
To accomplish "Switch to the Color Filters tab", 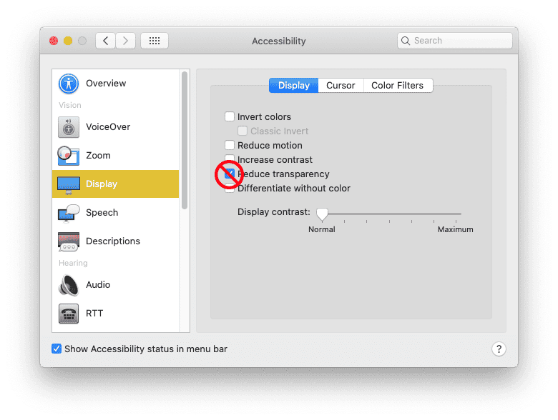I will [x=397, y=86].
